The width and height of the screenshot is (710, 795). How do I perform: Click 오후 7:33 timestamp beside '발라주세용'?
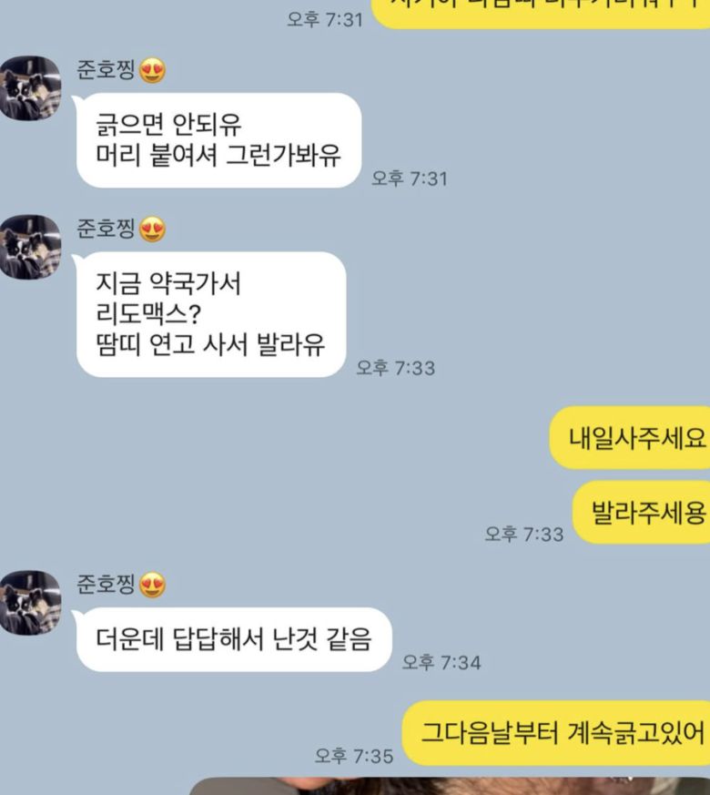(x=524, y=534)
